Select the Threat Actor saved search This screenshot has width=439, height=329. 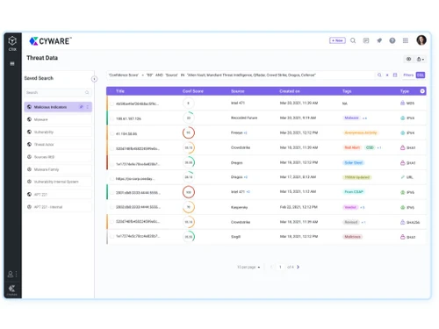pyautogui.click(x=58, y=145)
